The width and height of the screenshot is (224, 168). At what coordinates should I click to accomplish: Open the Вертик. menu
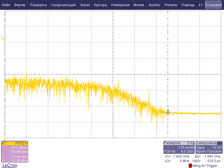[x=20, y=5]
